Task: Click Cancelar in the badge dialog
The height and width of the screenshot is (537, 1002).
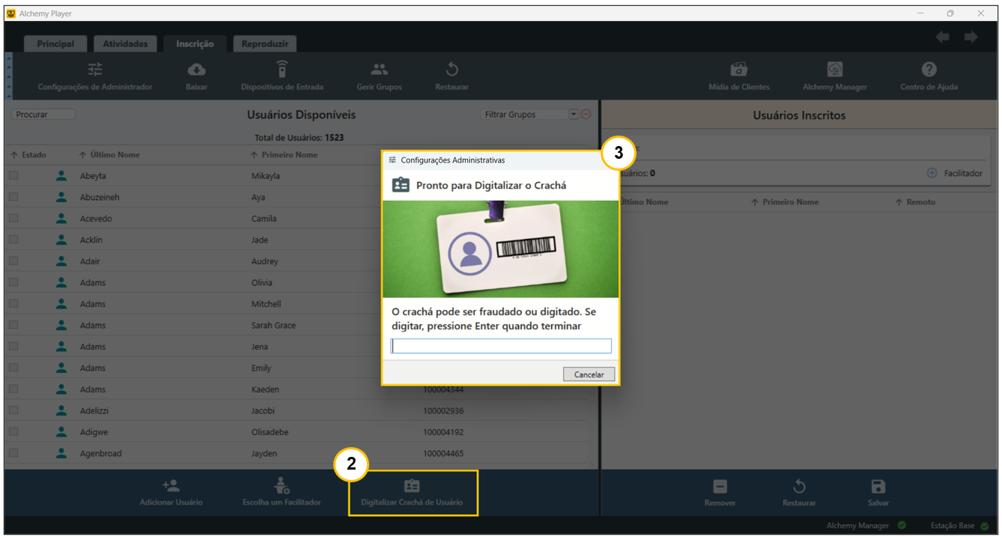Action: (589, 374)
